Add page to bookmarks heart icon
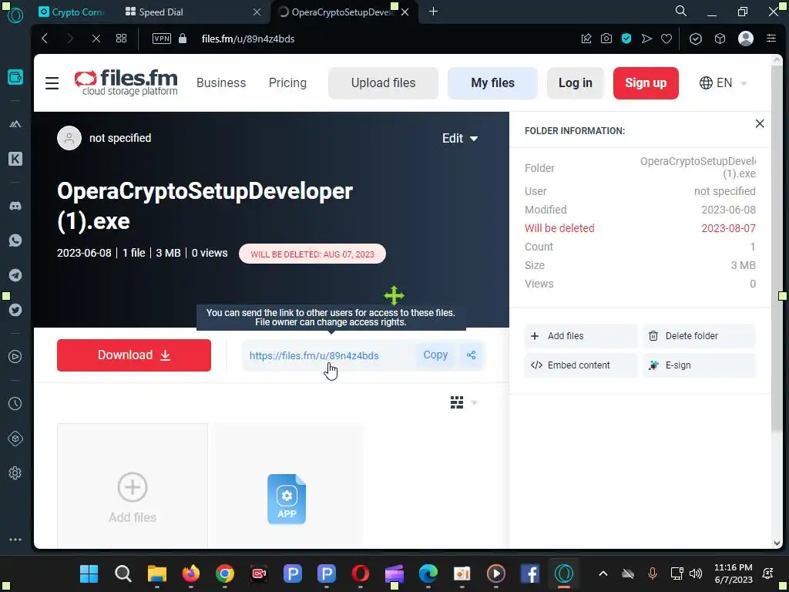This screenshot has height=592, width=789. point(666,39)
